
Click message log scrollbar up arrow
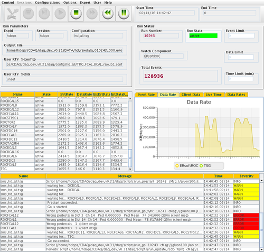[x=262, y=181]
